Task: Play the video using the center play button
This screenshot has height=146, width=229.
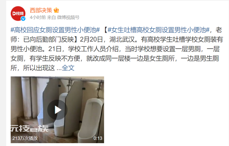Action: (x=57, y=110)
